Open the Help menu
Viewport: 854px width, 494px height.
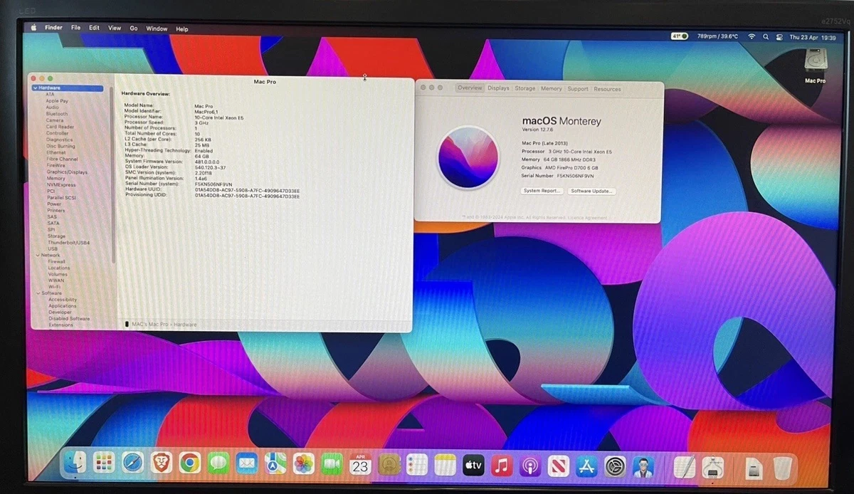point(181,29)
